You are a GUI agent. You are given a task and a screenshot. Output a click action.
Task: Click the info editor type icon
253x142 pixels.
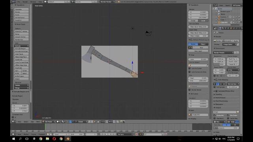coord(14,2)
